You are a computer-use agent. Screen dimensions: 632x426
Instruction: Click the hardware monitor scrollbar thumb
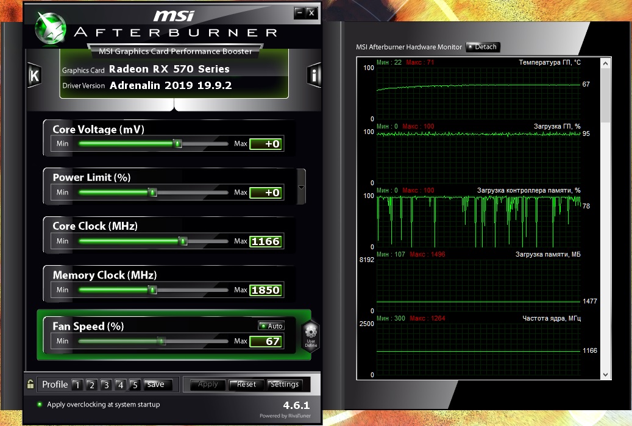pyautogui.click(x=605, y=95)
